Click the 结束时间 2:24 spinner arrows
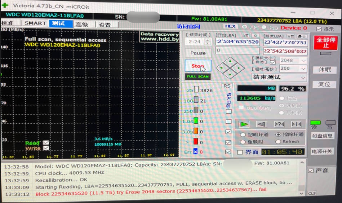Viewport: 342px width, 203px height. tap(208, 41)
